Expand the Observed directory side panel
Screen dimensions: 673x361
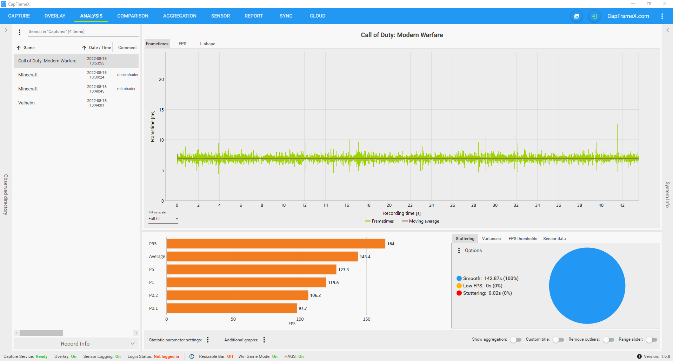click(x=6, y=30)
